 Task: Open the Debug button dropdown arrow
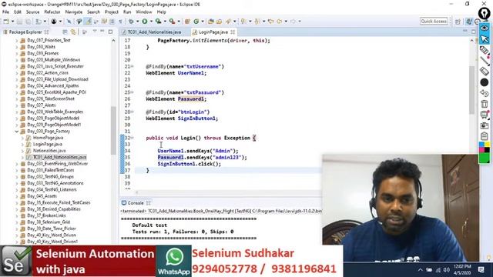[x=137, y=22]
